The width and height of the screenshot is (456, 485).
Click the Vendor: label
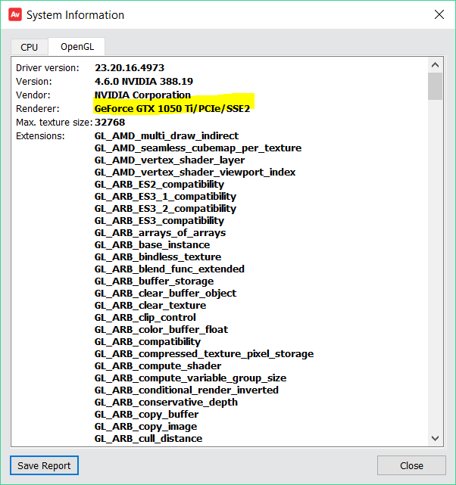[33, 95]
